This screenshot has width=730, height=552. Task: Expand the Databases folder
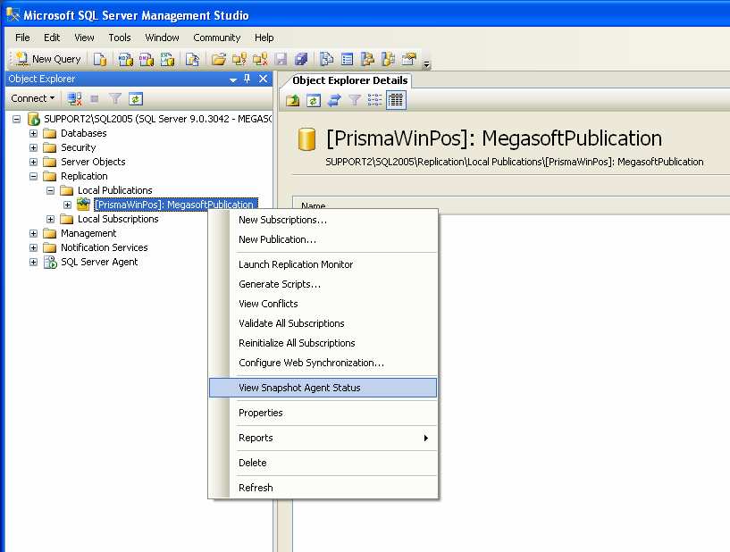[34, 134]
